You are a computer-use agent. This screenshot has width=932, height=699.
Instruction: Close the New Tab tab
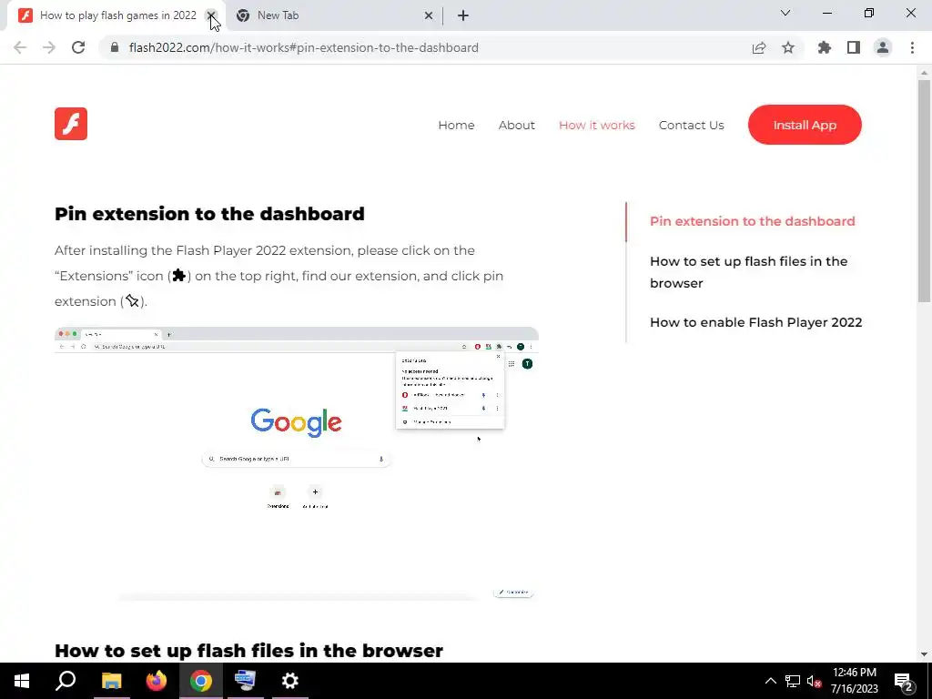[429, 15]
